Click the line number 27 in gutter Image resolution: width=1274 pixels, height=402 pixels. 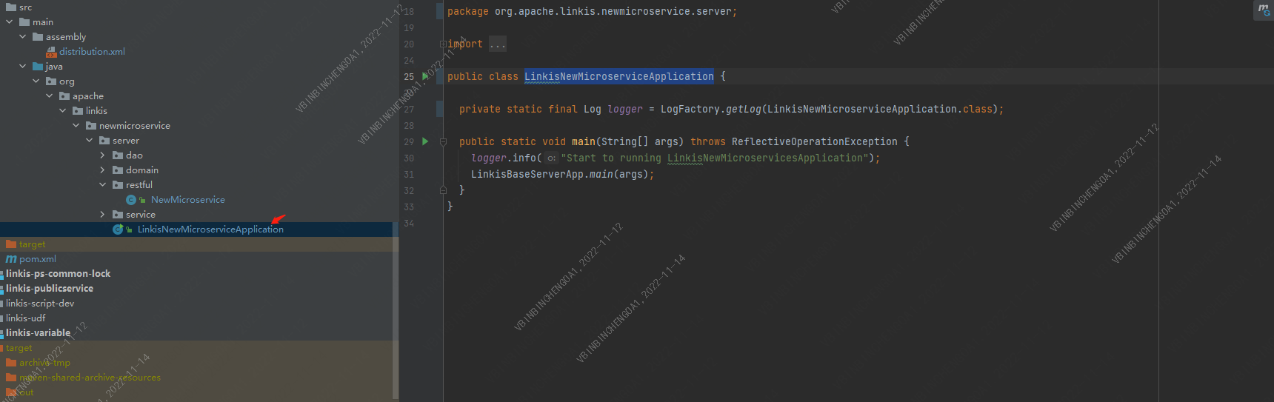(x=409, y=110)
